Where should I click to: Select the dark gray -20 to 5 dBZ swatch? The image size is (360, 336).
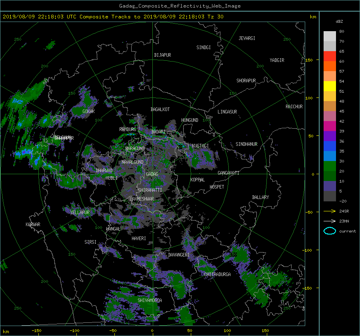(x=330, y=196)
